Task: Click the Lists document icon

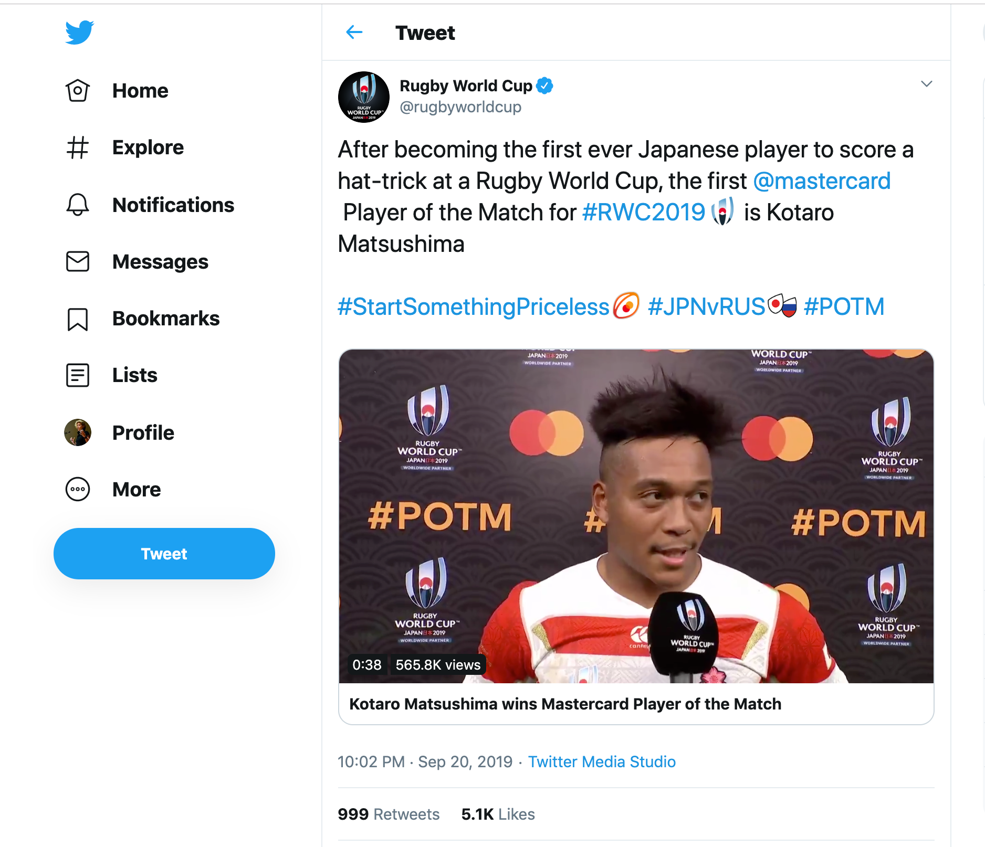Action: click(78, 375)
